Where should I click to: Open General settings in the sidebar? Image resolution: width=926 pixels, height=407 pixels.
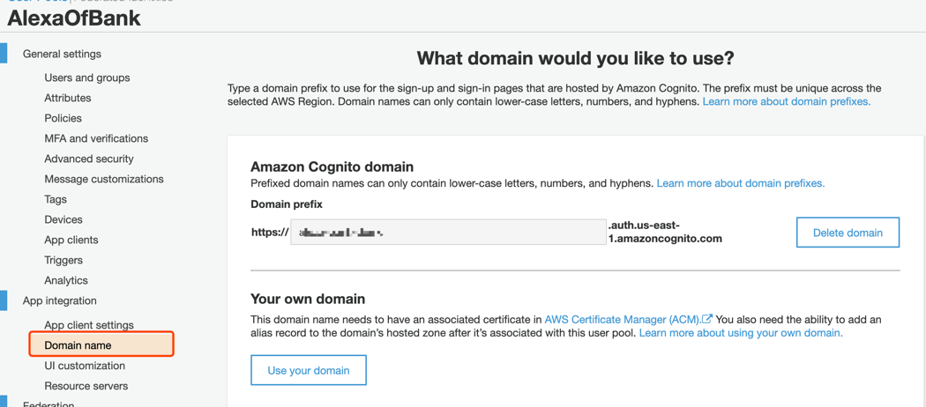(62, 54)
